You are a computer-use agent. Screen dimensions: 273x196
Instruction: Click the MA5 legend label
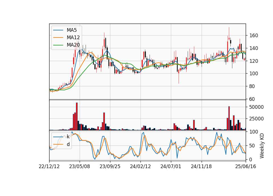click(x=72, y=30)
